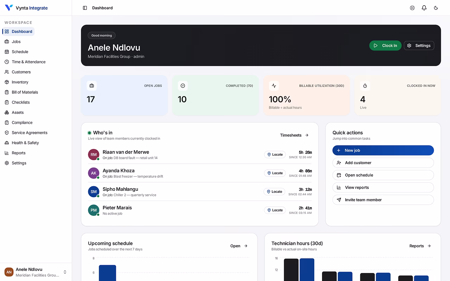Click the tallest blue schedule bar
Image resolution: width=450 pixels, height=281 pixels.
point(107,273)
